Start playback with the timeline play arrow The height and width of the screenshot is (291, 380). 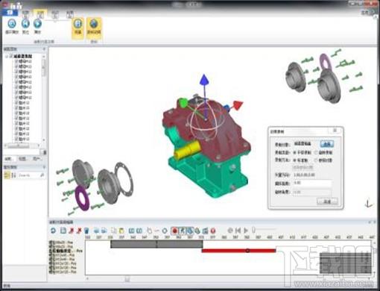tap(246, 231)
